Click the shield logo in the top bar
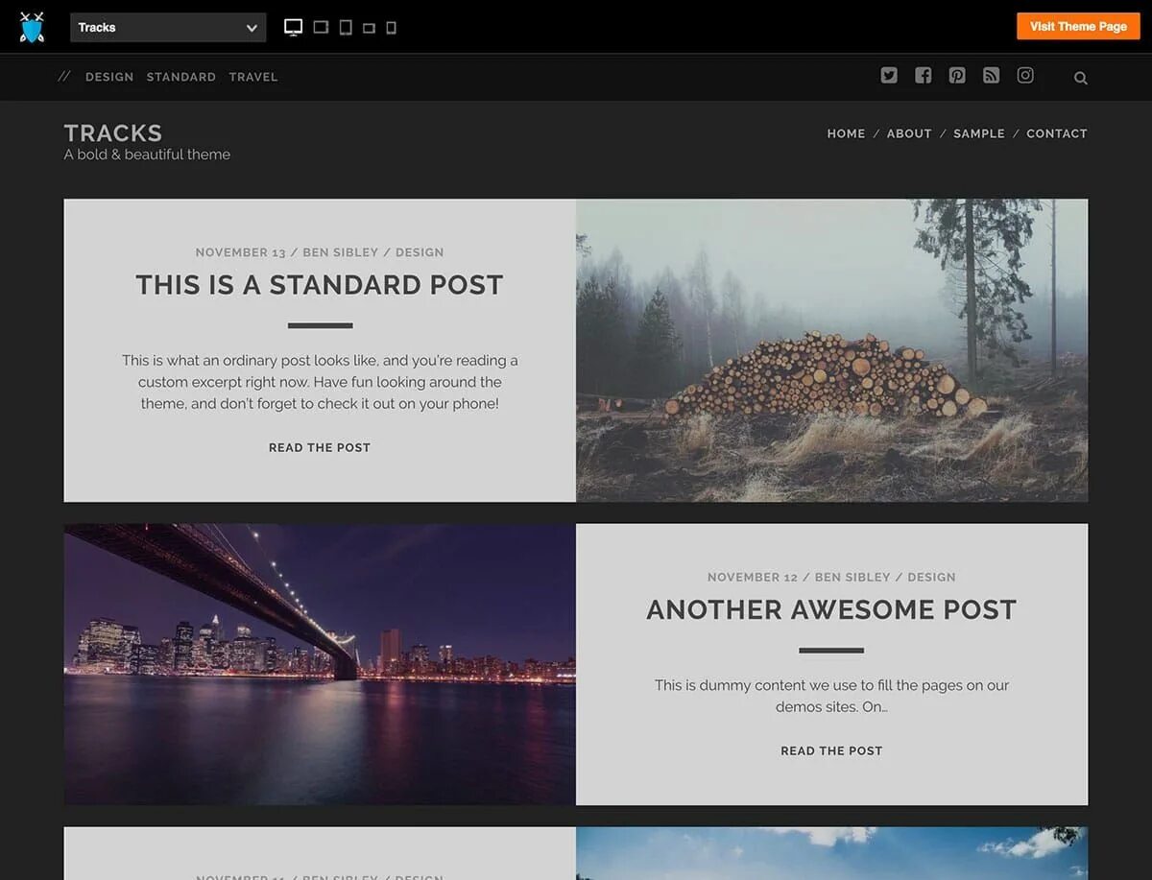The height and width of the screenshot is (880, 1152). tap(32, 26)
